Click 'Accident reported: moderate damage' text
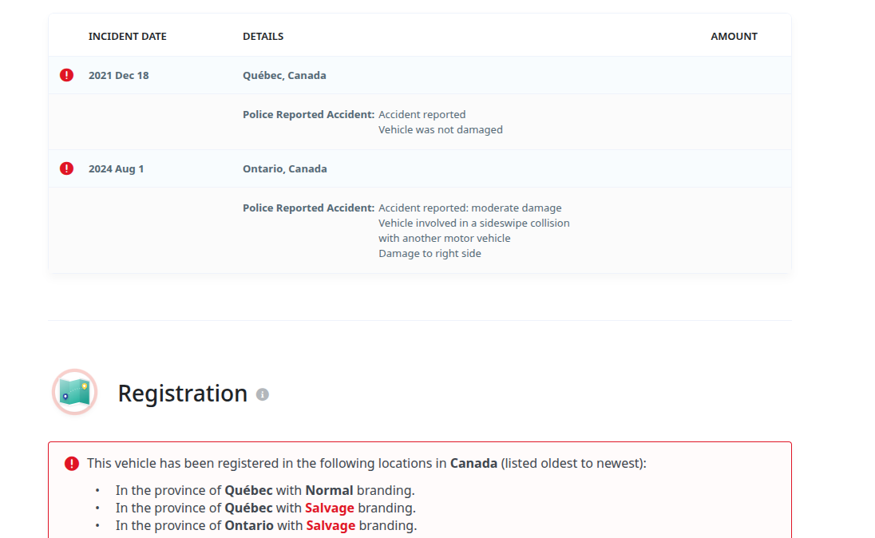Viewport: 875px width, 538px height. pos(470,208)
